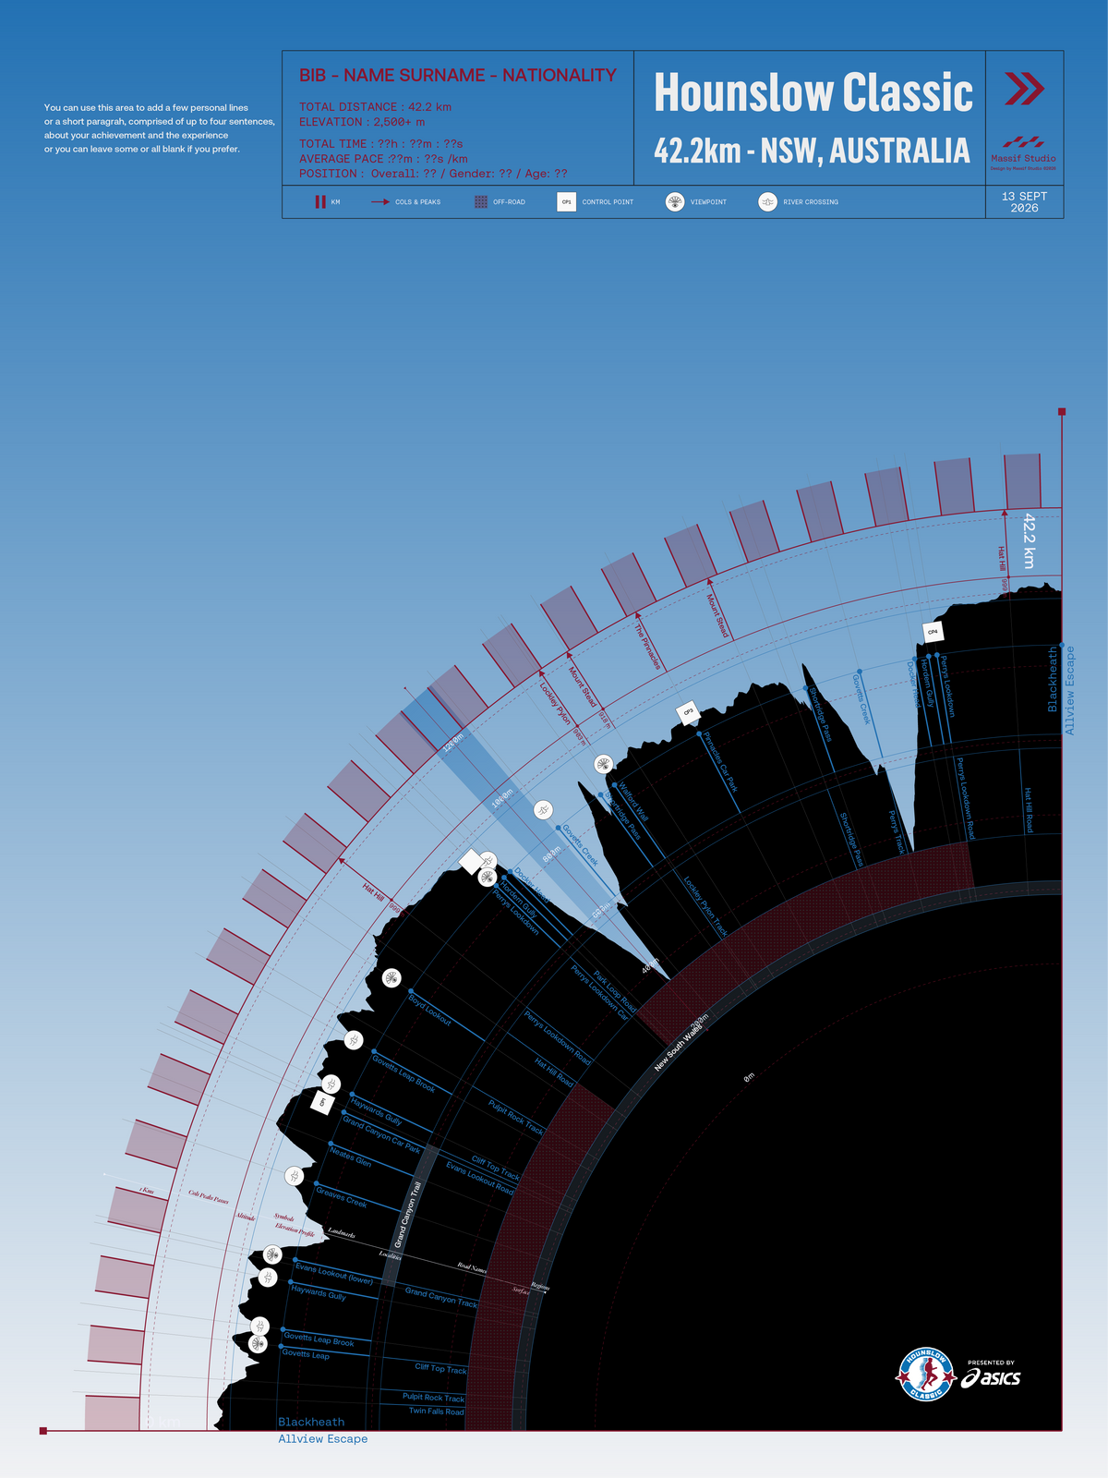Click the Viewpoint icon in the legend bar
Screen dimensions: 1108x1478
(x=675, y=201)
